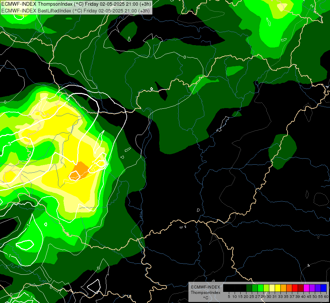Click the legend ThompsonIndex label
This screenshot has width=330, height=303.
[206, 293]
